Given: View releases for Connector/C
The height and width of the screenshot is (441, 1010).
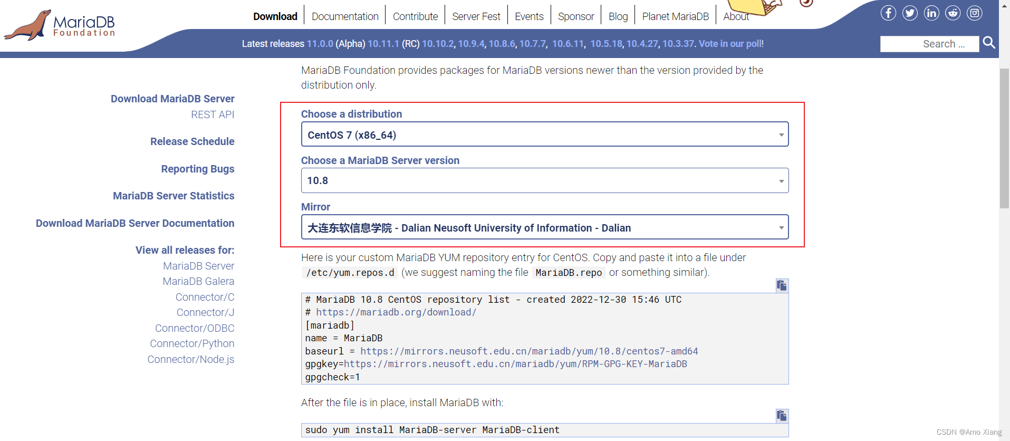Looking at the screenshot, I should [205, 297].
